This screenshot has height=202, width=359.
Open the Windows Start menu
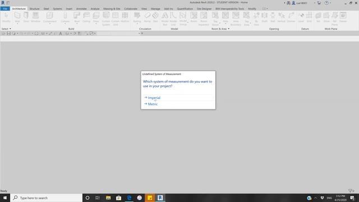click(5, 198)
